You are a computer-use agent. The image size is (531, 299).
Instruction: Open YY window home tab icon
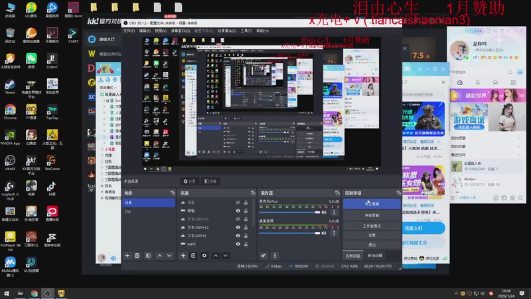(x=460, y=82)
